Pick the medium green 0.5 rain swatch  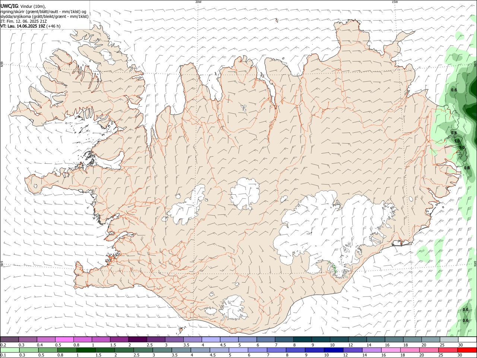click(48, 350)
